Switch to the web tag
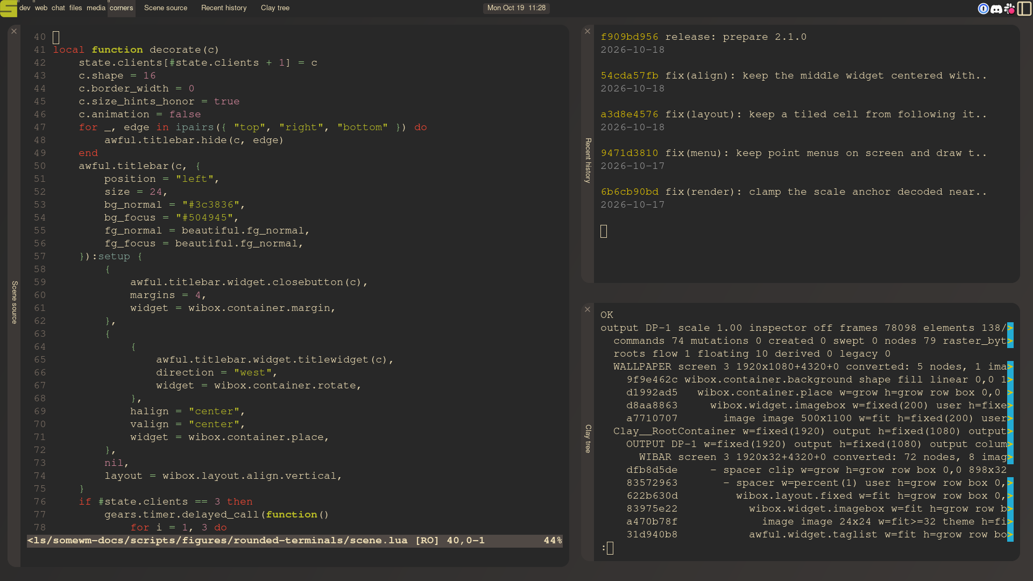1033x581 pixels. click(x=41, y=8)
